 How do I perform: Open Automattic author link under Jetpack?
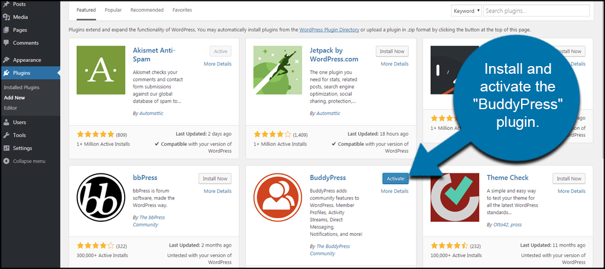pos(328,113)
